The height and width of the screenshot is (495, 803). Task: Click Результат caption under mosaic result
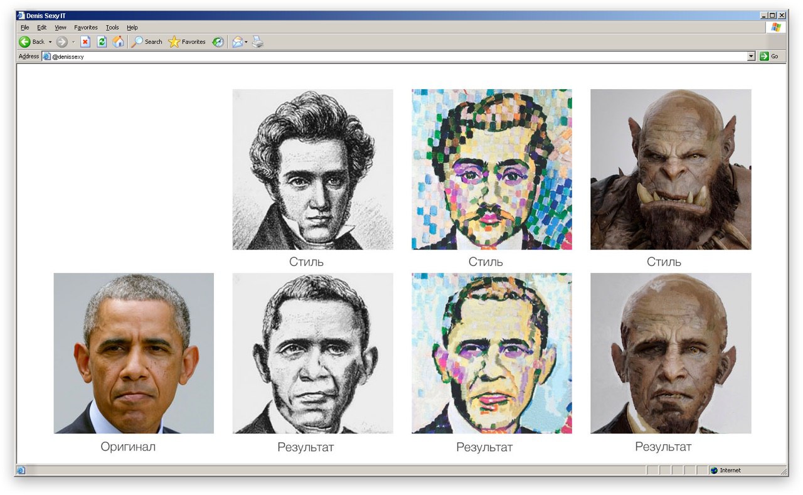click(x=484, y=447)
